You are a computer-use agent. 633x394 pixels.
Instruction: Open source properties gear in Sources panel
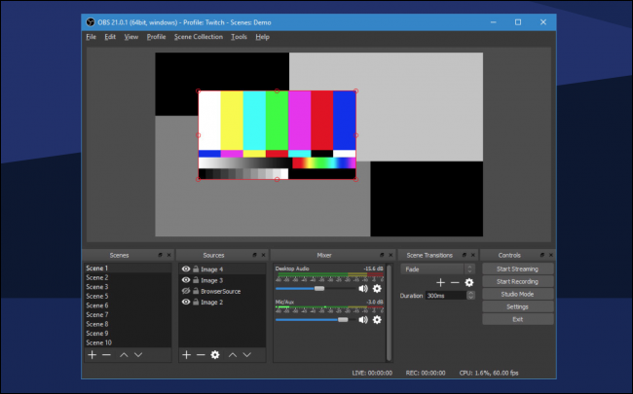215,355
